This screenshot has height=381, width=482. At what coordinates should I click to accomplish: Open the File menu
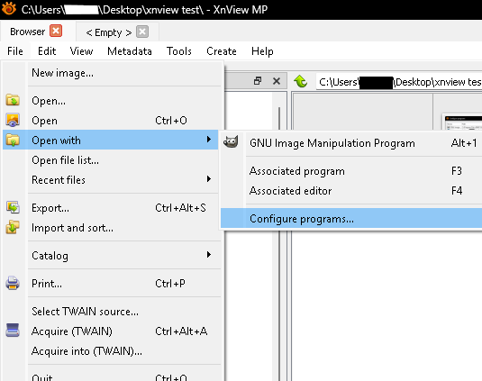point(15,51)
